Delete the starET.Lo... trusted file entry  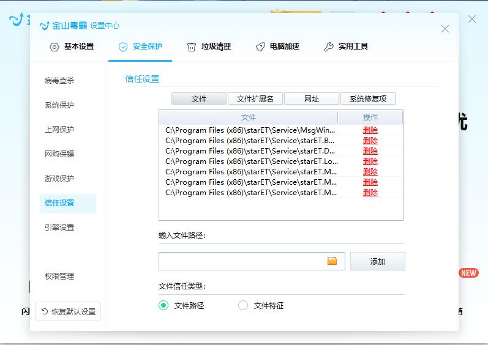370,161
